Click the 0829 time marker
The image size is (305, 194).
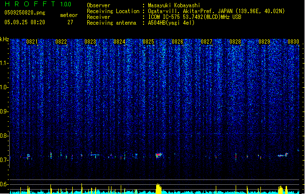(264, 41)
